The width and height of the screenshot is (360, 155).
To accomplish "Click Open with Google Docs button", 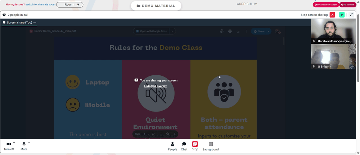I will click(x=151, y=31).
